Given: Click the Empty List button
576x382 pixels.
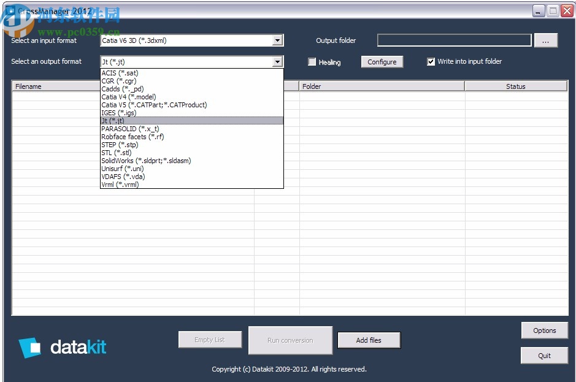Looking at the screenshot, I should tap(210, 339).
